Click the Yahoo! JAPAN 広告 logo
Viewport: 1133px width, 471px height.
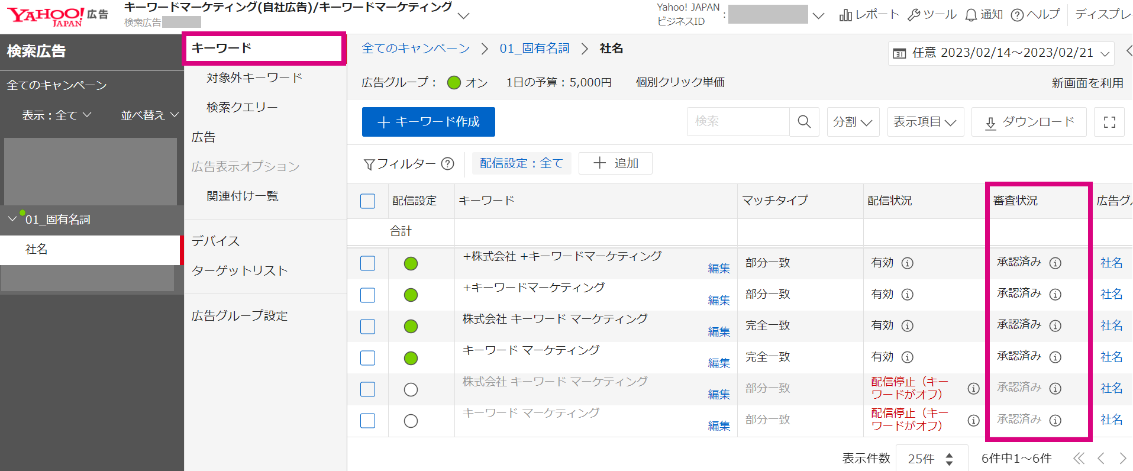(x=57, y=16)
